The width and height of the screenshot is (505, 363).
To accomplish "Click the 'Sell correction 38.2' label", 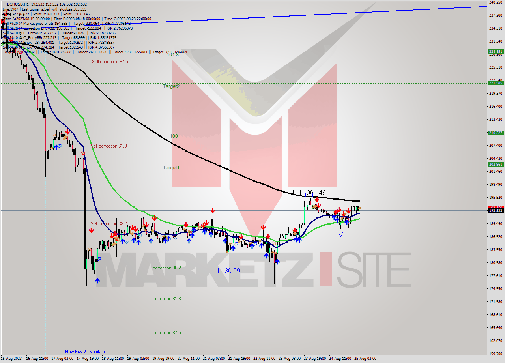I will coord(109,224).
